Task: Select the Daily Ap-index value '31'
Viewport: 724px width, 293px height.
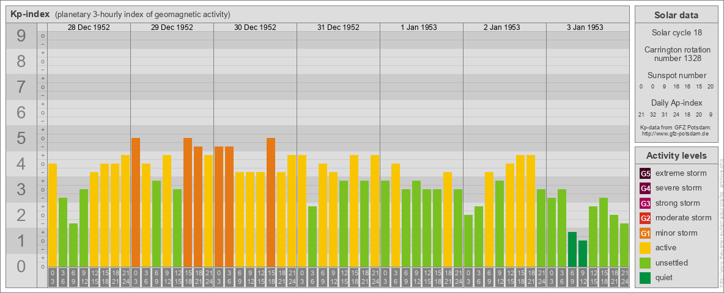Action: pos(665,114)
